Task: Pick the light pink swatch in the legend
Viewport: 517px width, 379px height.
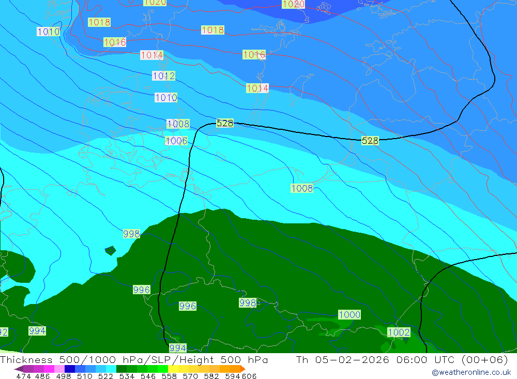Action: [59, 369]
